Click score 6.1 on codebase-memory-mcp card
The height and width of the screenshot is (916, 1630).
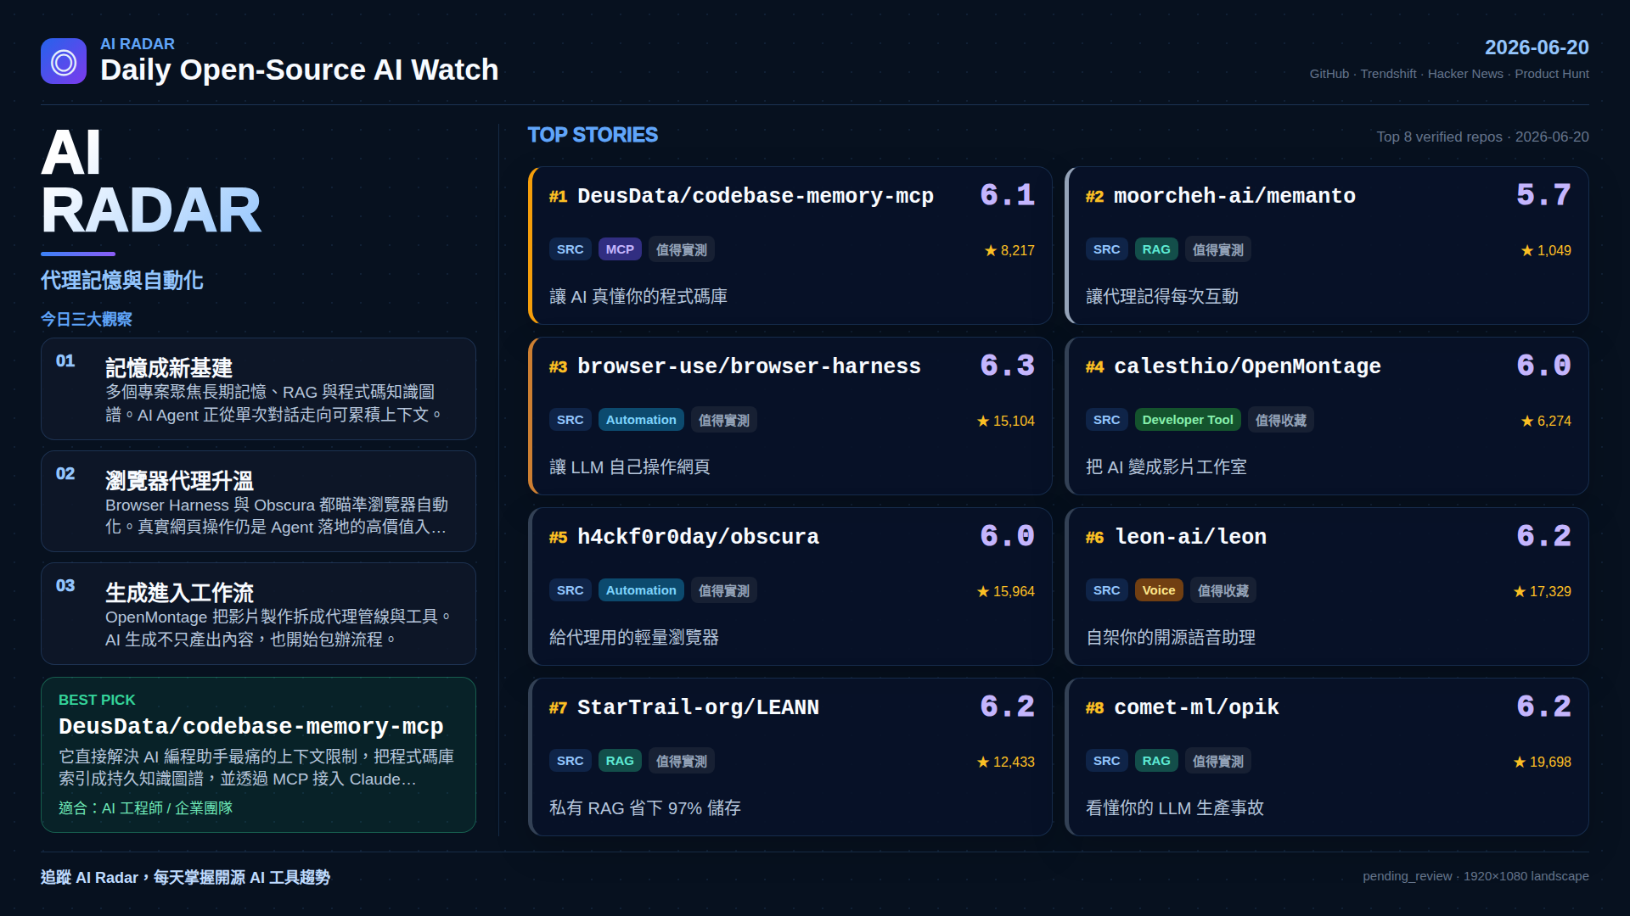(1007, 196)
